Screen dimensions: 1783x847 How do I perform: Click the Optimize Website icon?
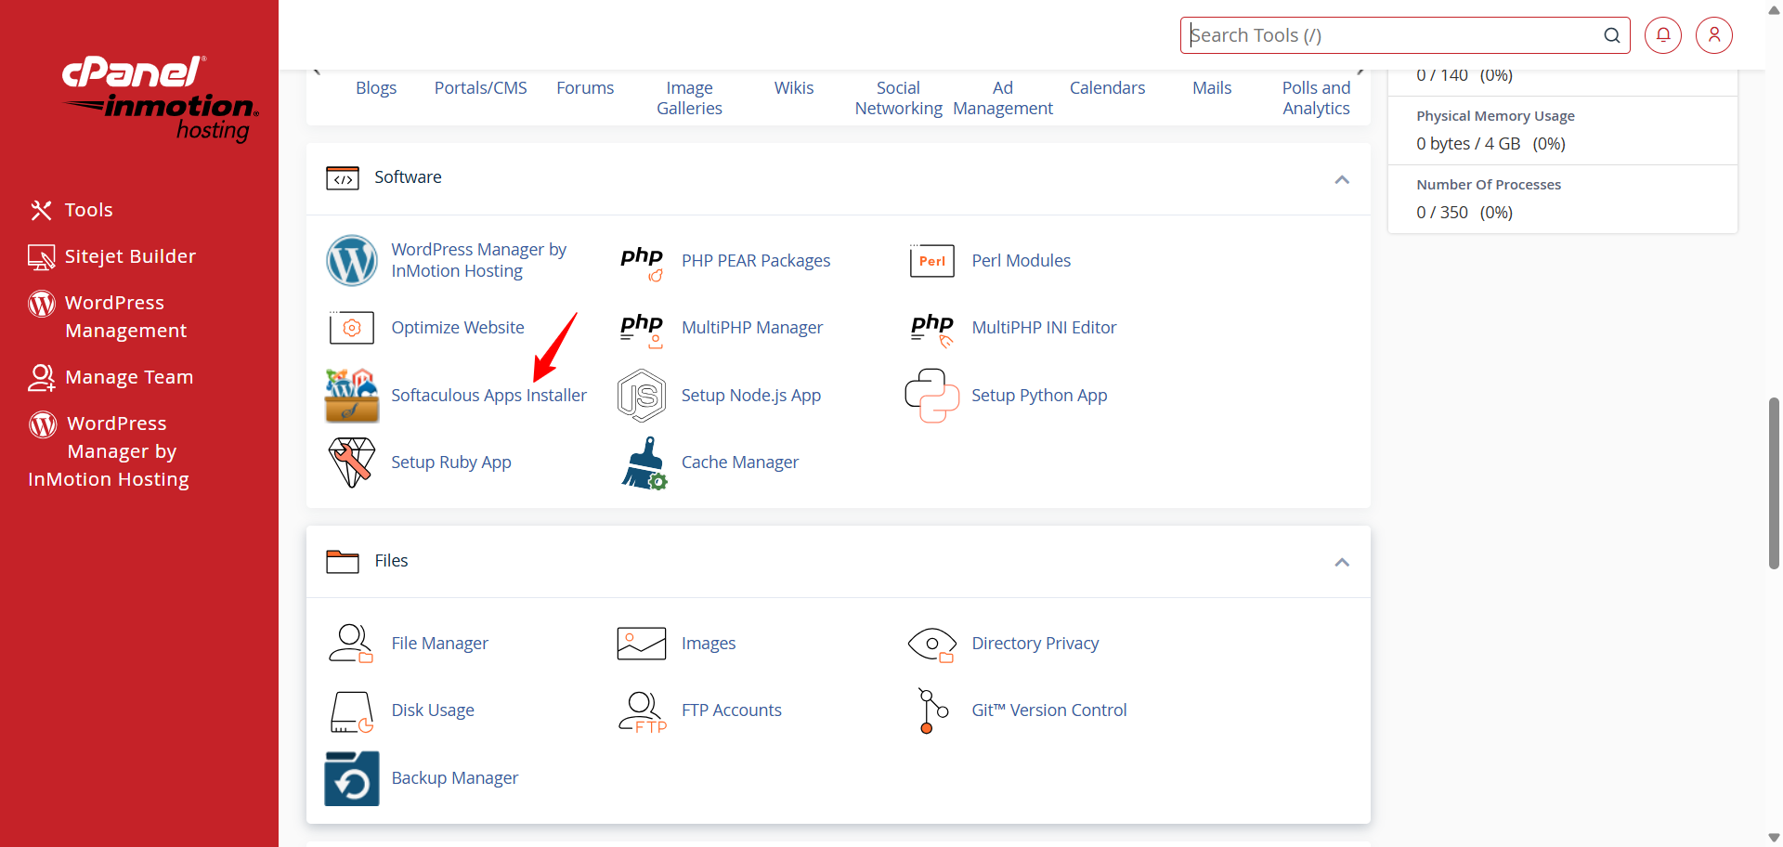click(352, 328)
